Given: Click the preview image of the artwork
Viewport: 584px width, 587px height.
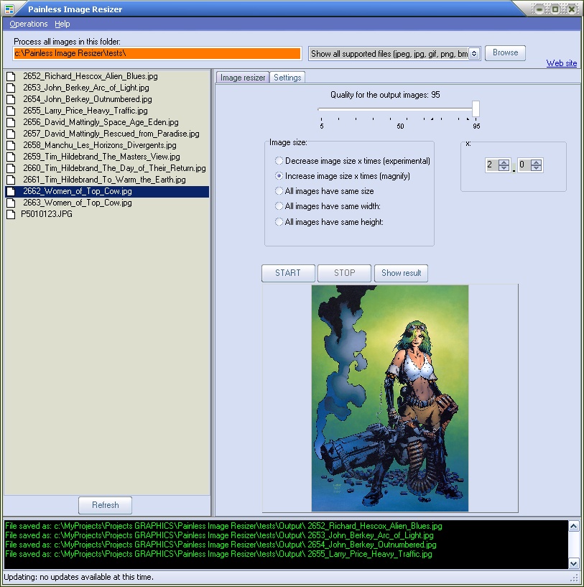Looking at the screenshot, I should click(x=390, y=398).
